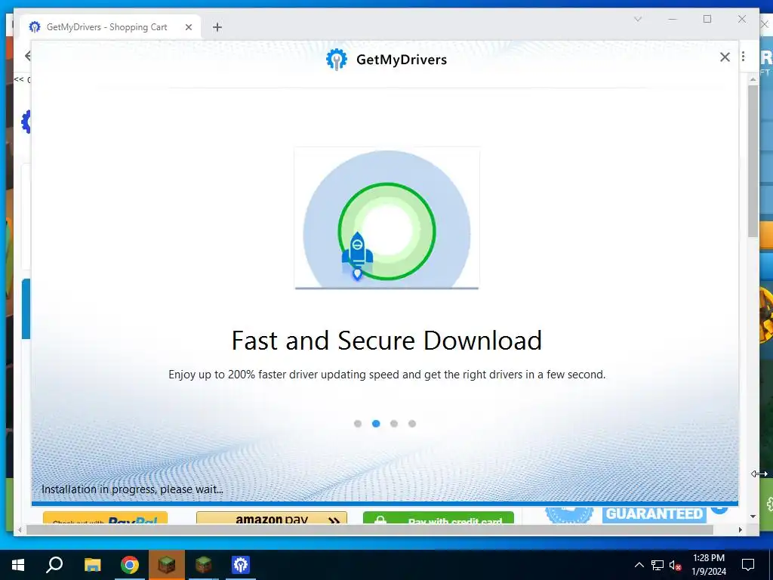The image size is (773, 580).
Task: Click the horizontal scrollbar right arrow
Action: [x=741, y=530]
